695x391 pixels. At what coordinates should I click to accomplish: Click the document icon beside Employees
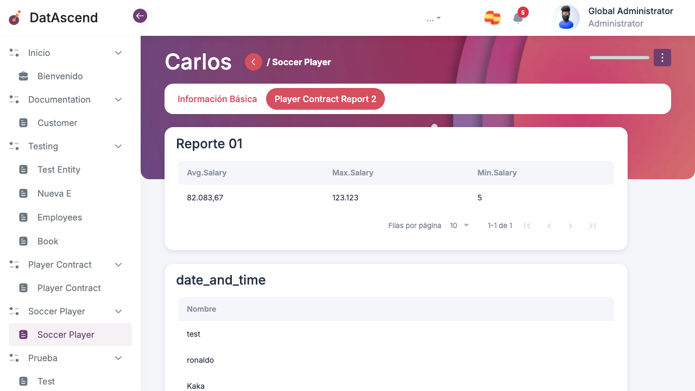[23, 217]
